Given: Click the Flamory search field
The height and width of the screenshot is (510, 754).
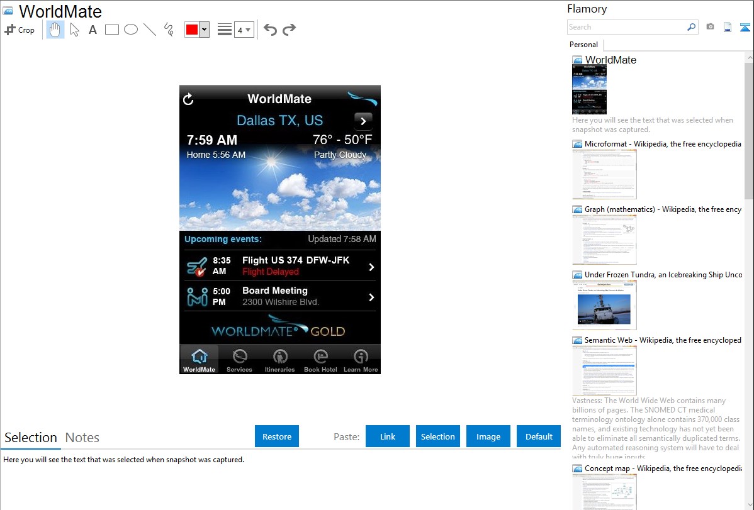Looking at the screenshot, I should coord(627,27).
